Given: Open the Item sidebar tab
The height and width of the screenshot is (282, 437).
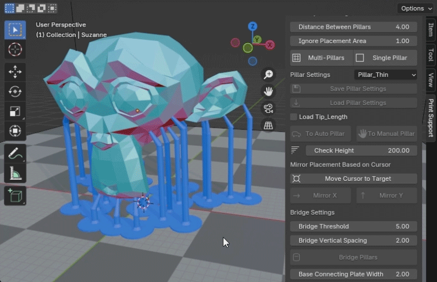Looking at the screenshot, I should click(x=431, y=29).
